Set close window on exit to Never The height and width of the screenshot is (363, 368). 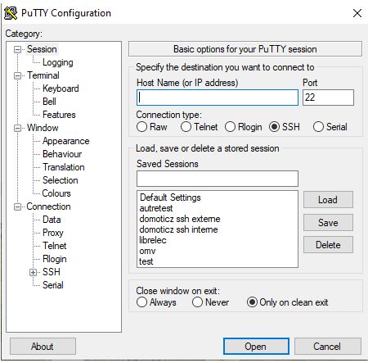(x=197, y=302)
